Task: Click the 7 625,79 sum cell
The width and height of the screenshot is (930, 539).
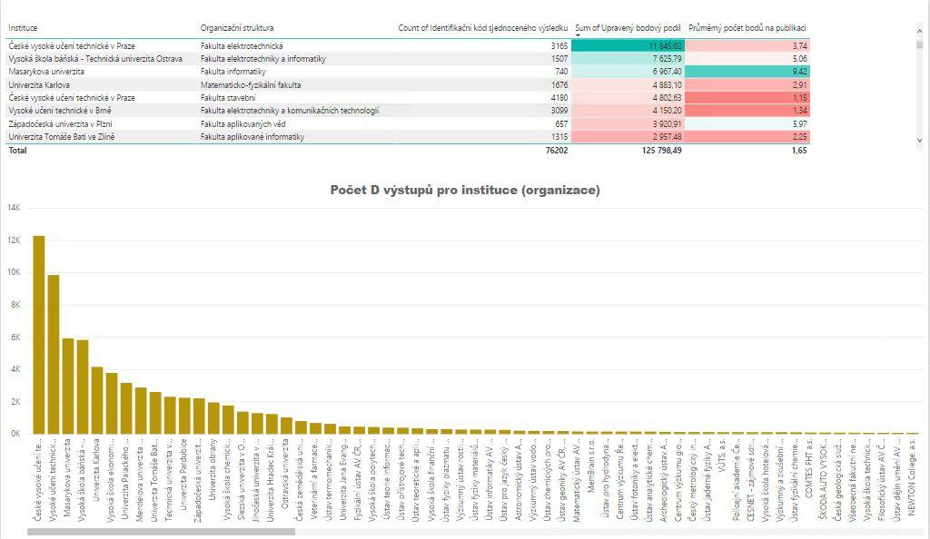Action: [x=628, y=59]
